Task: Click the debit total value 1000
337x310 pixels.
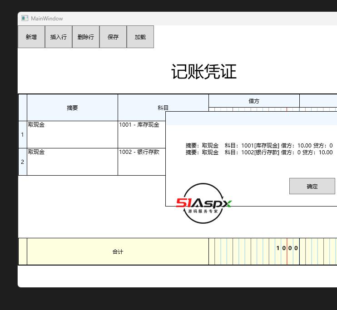Action: 287,248
